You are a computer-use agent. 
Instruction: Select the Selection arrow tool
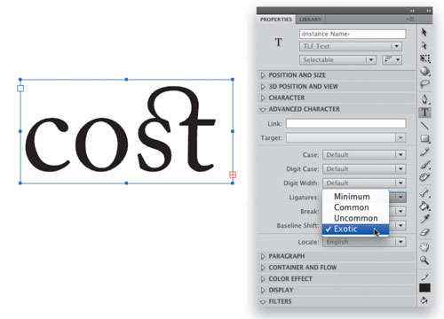424,32
